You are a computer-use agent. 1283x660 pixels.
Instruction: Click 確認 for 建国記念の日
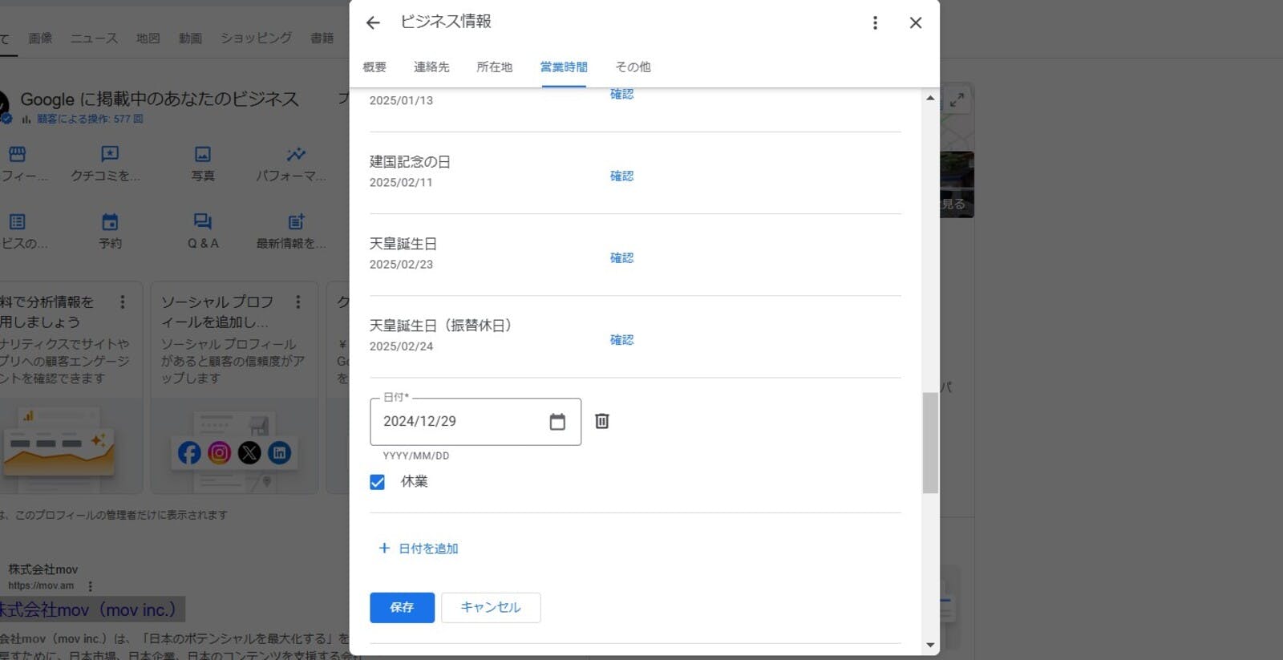621,176
